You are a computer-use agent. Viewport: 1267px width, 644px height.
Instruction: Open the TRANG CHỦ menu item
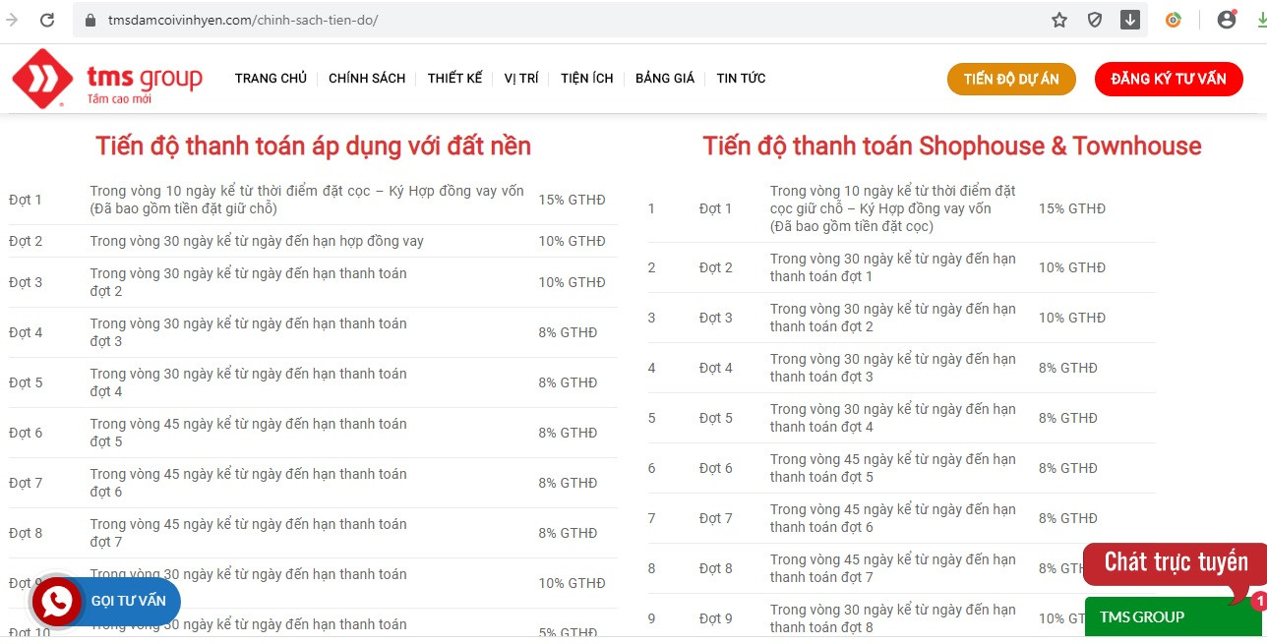pyautogui.click(x=271, y=79)
